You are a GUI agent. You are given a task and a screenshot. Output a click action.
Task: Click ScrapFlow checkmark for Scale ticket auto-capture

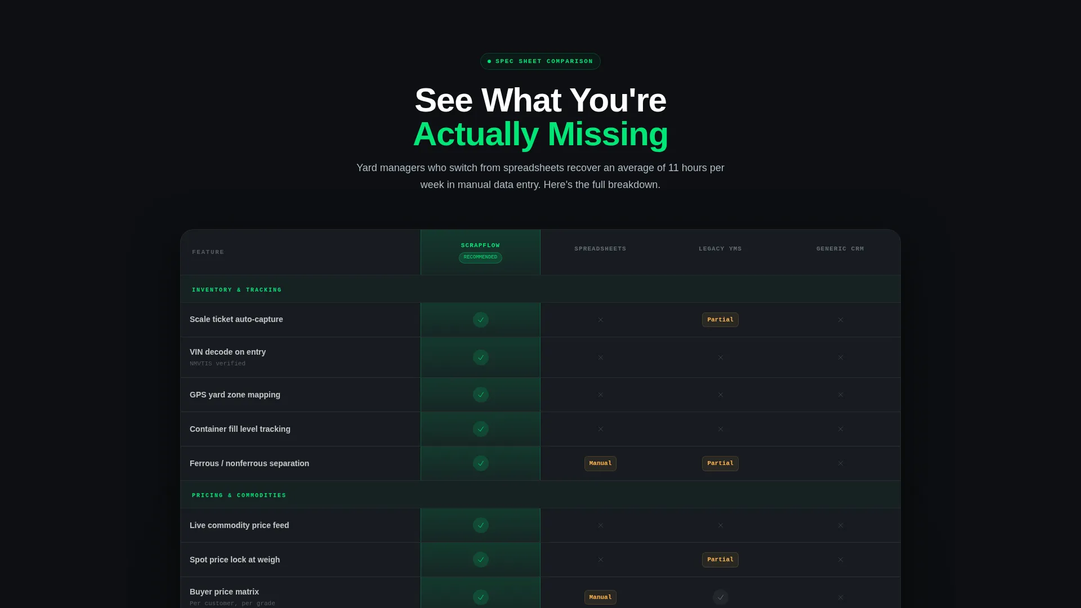[480, 320]
